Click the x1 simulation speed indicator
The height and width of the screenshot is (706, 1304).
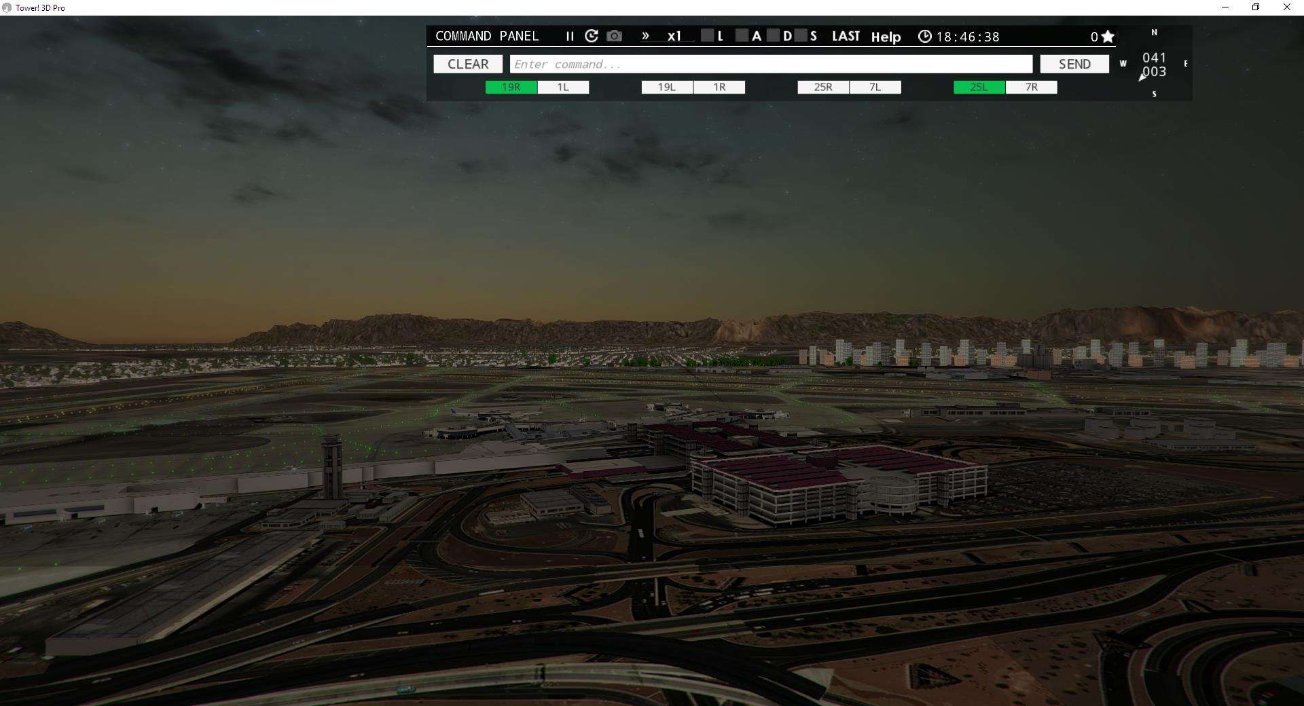pyautogui.click(x=673, y=37)
